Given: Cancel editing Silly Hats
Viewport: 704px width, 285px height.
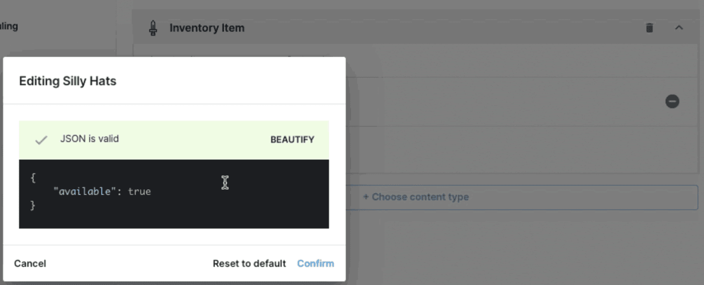Looking at the screenshot, I should [30, 264].
